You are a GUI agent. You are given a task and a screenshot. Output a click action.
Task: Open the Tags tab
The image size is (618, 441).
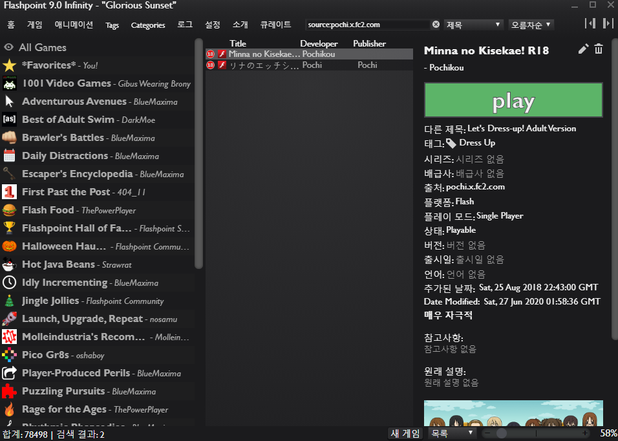pos(112,25)
